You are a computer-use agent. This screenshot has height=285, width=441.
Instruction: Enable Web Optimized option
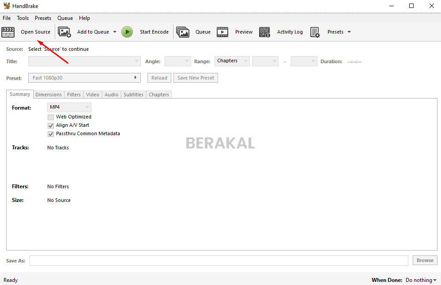point(51,117)
